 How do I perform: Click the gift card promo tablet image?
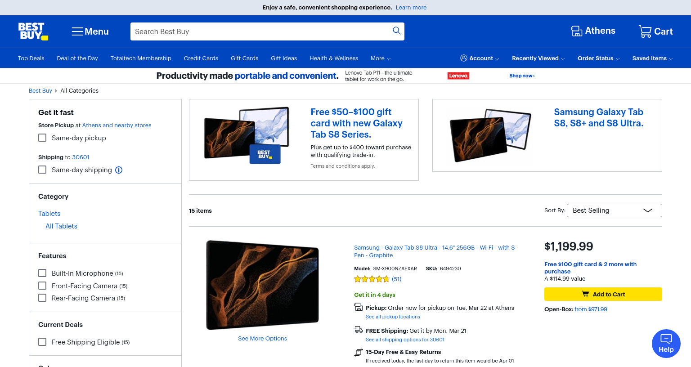(247, 135)
